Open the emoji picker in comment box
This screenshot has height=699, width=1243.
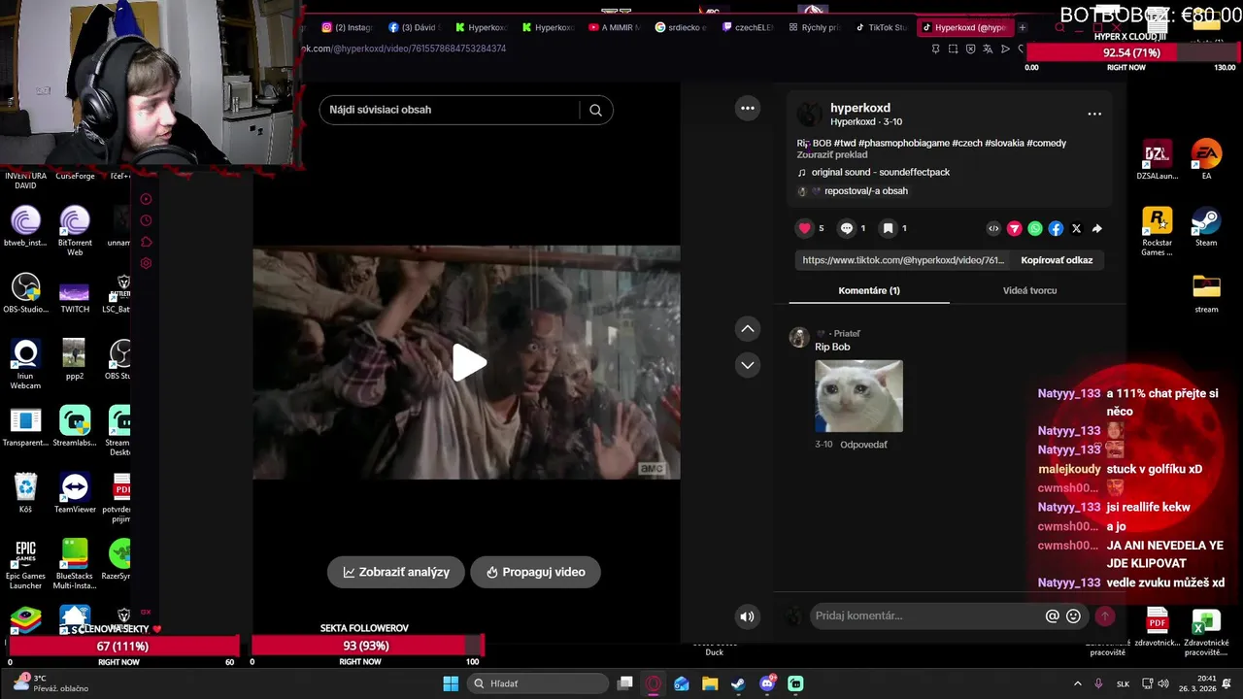pos(1073,616)
